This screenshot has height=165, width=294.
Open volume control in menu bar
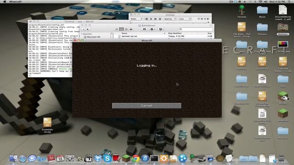[x=266, y=1]
